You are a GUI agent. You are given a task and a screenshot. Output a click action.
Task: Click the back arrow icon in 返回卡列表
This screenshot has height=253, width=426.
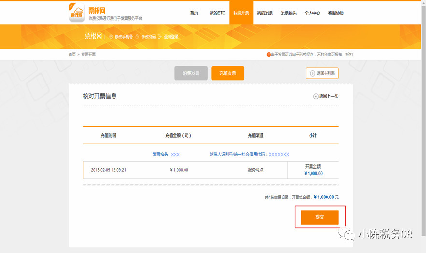pos(312,73)
